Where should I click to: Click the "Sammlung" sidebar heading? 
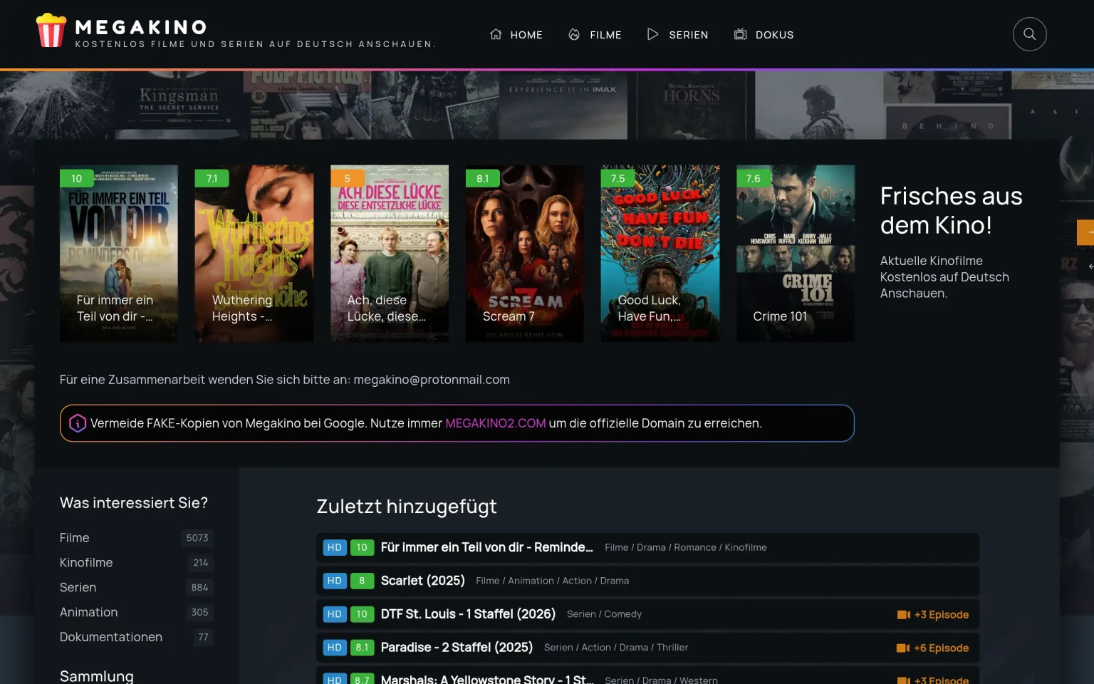(x=97, y=676)
